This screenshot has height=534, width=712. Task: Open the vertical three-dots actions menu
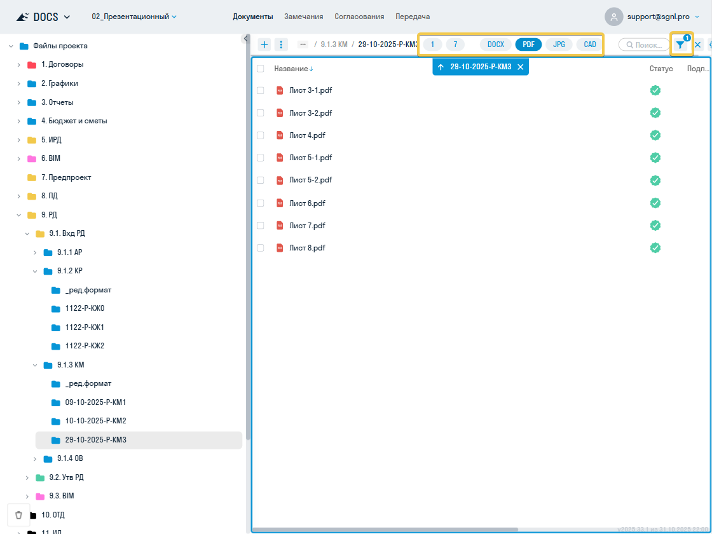[x=282, y=44]
